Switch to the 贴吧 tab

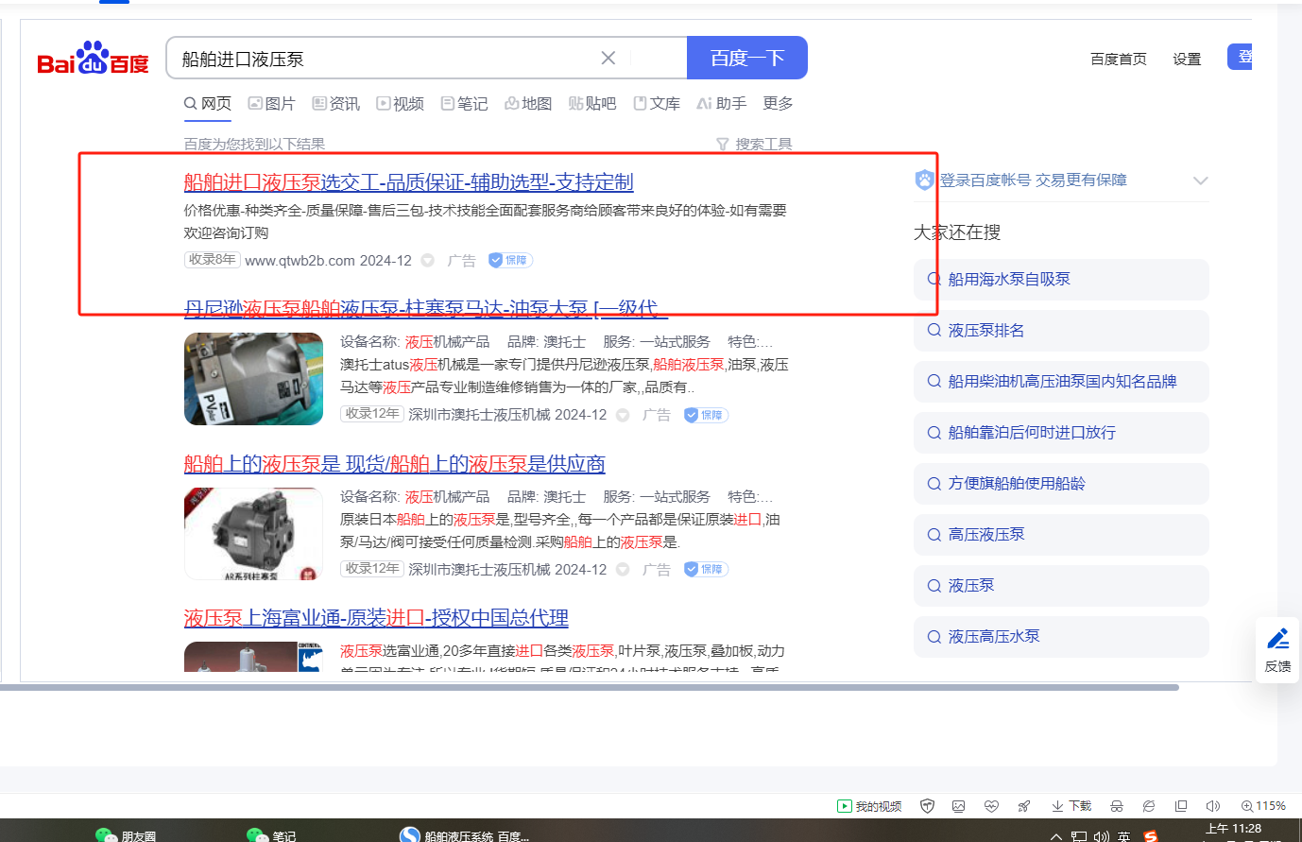click(x=592, y=104)
